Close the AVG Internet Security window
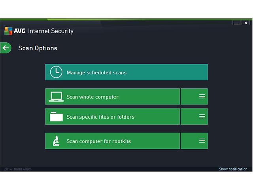 246,23
